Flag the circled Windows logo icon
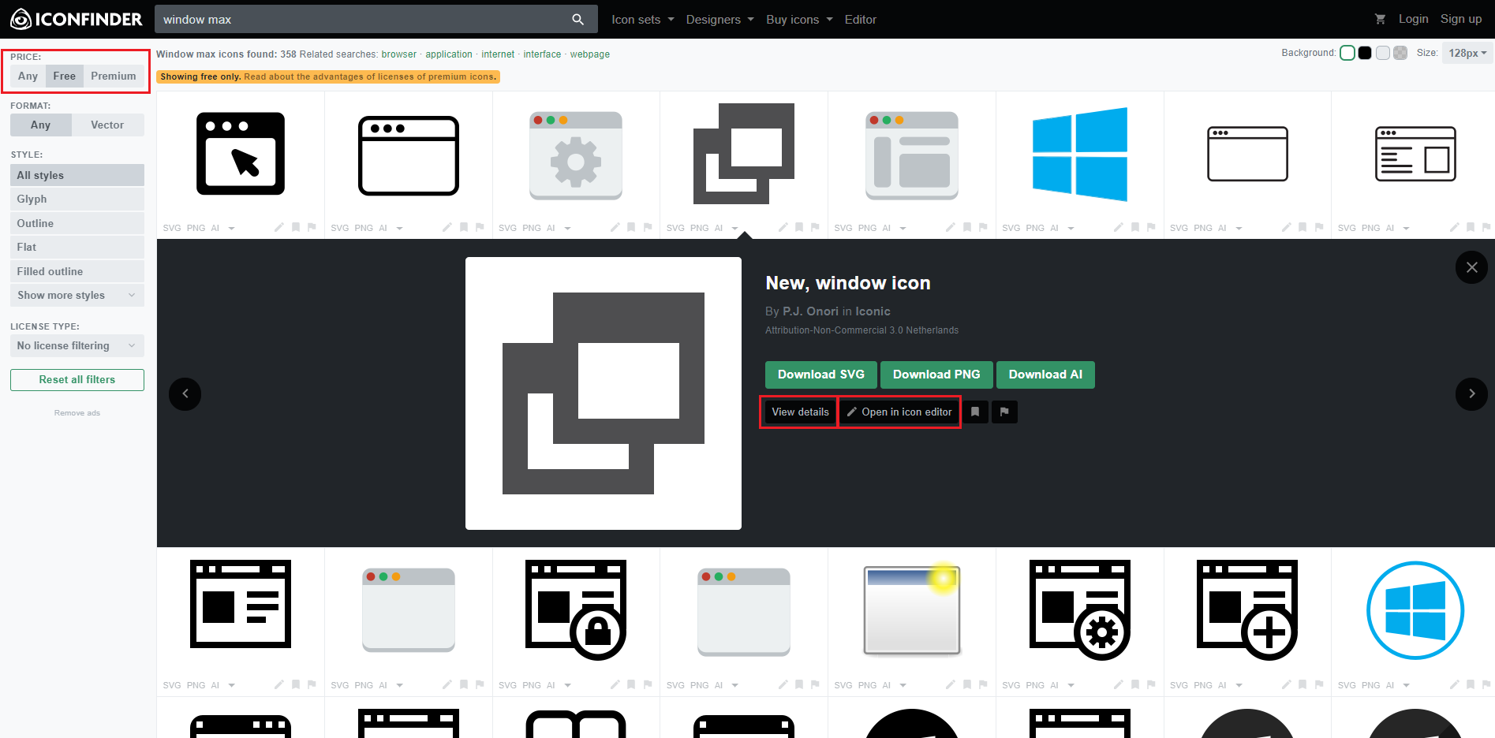 (1487, 684)
